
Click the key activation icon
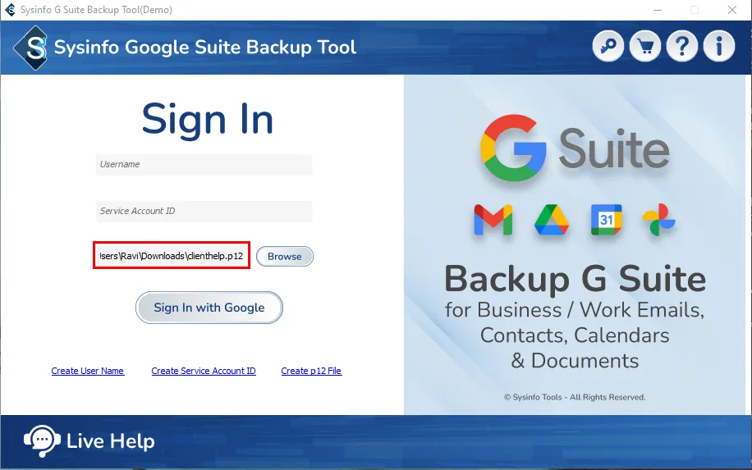tap(608, 47)
